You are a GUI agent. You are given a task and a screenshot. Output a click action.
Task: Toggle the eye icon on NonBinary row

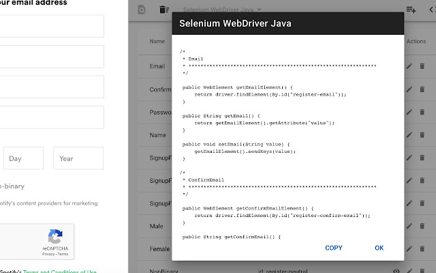coord(396,271)
